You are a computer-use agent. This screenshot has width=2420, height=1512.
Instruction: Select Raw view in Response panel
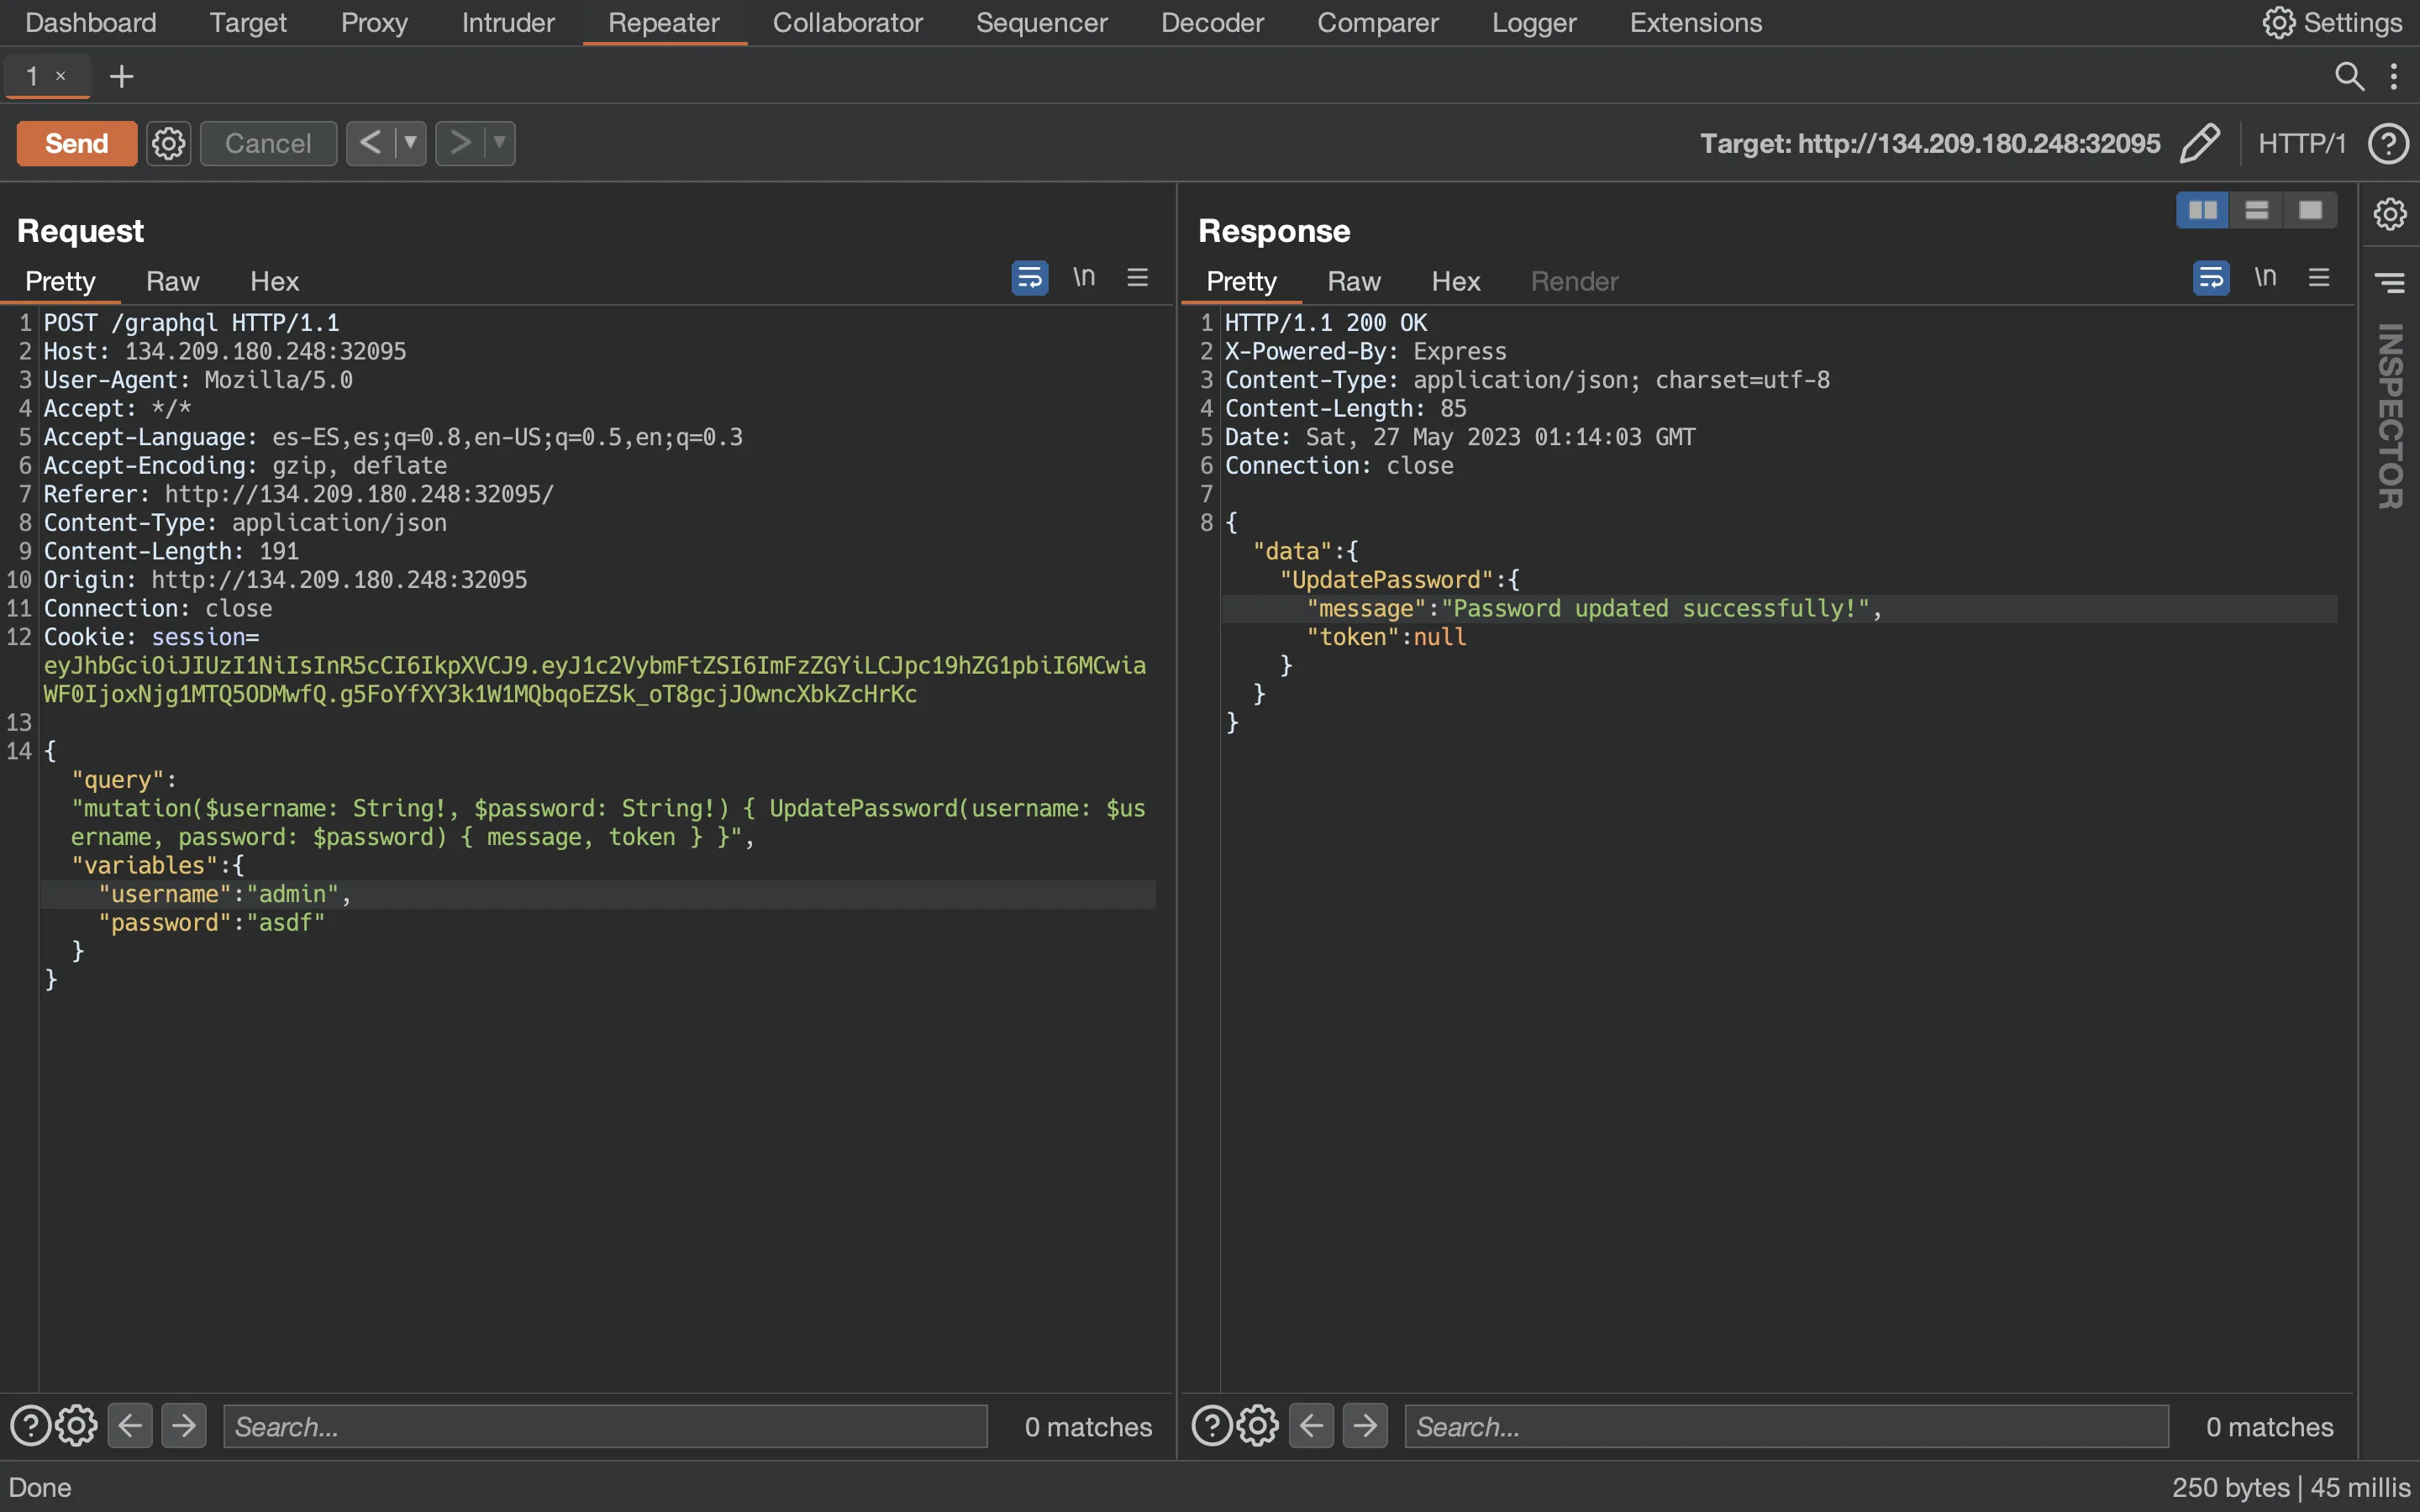[x=1354, y=281]
